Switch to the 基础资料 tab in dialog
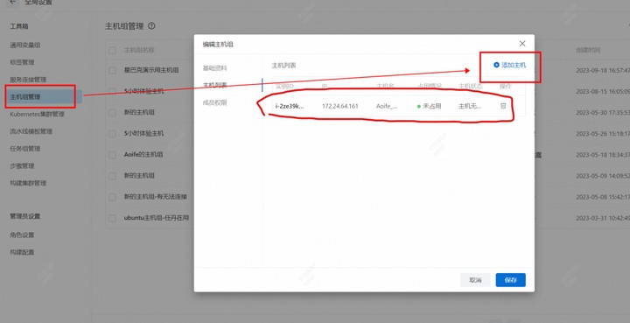The height and width of the screenshot is (323, 630). click(x=214, y=68)
